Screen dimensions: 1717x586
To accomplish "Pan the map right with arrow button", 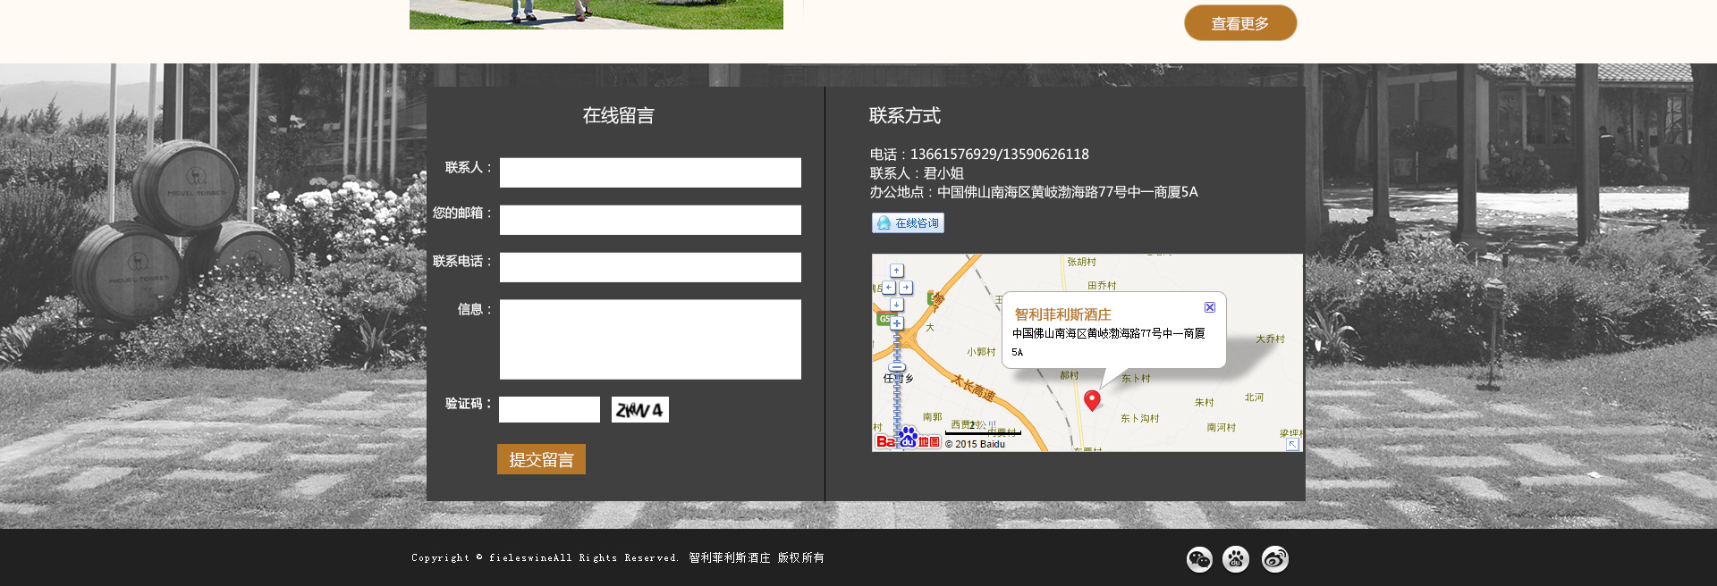I will click(x=906, y=288).
